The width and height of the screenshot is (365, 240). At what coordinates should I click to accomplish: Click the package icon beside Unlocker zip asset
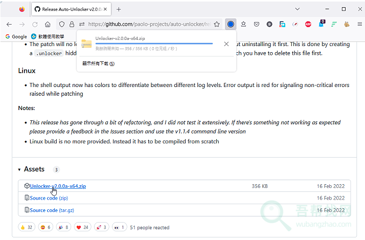click(x=27, y=186)
